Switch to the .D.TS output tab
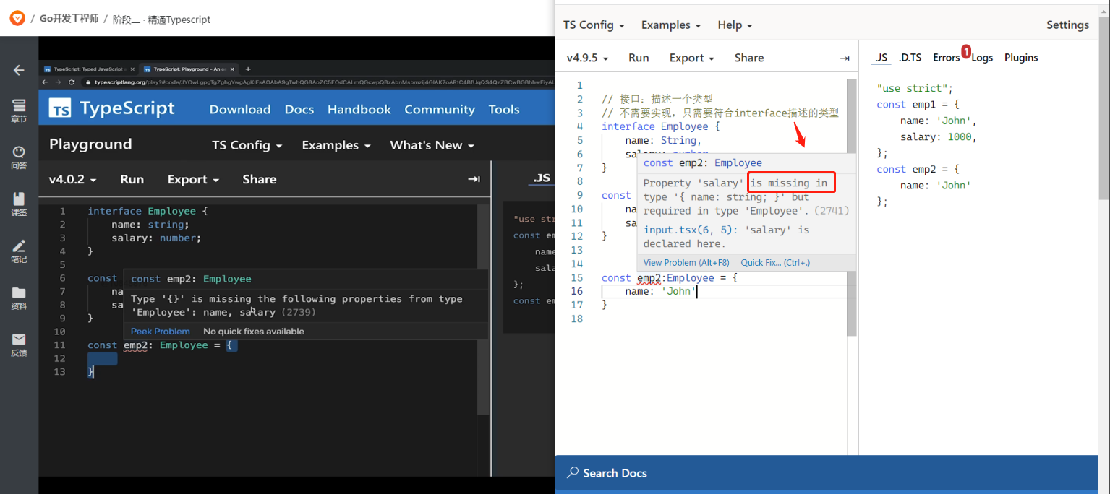Viewport: 1110px width, 494px height. tap(910, 58)
